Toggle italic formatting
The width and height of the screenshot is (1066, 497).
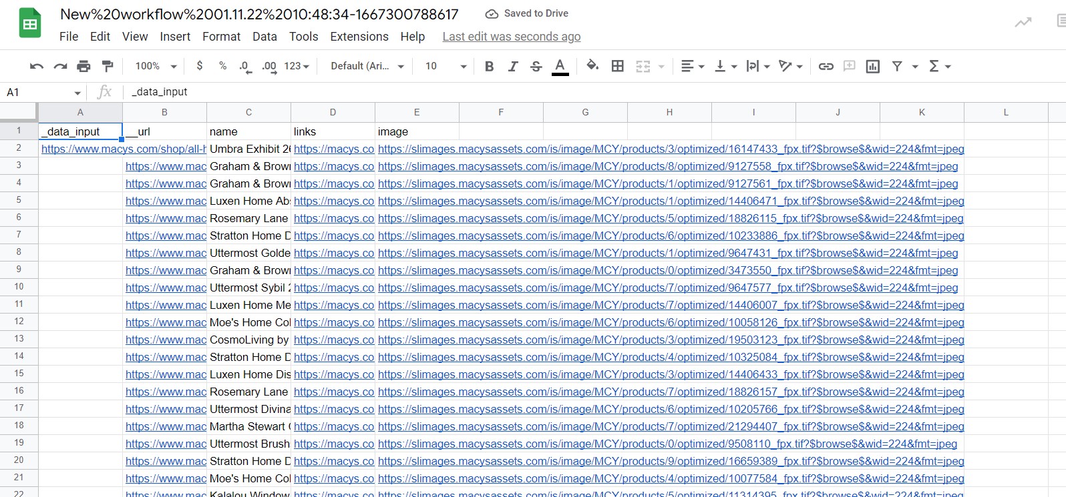[x=513, y=66]
